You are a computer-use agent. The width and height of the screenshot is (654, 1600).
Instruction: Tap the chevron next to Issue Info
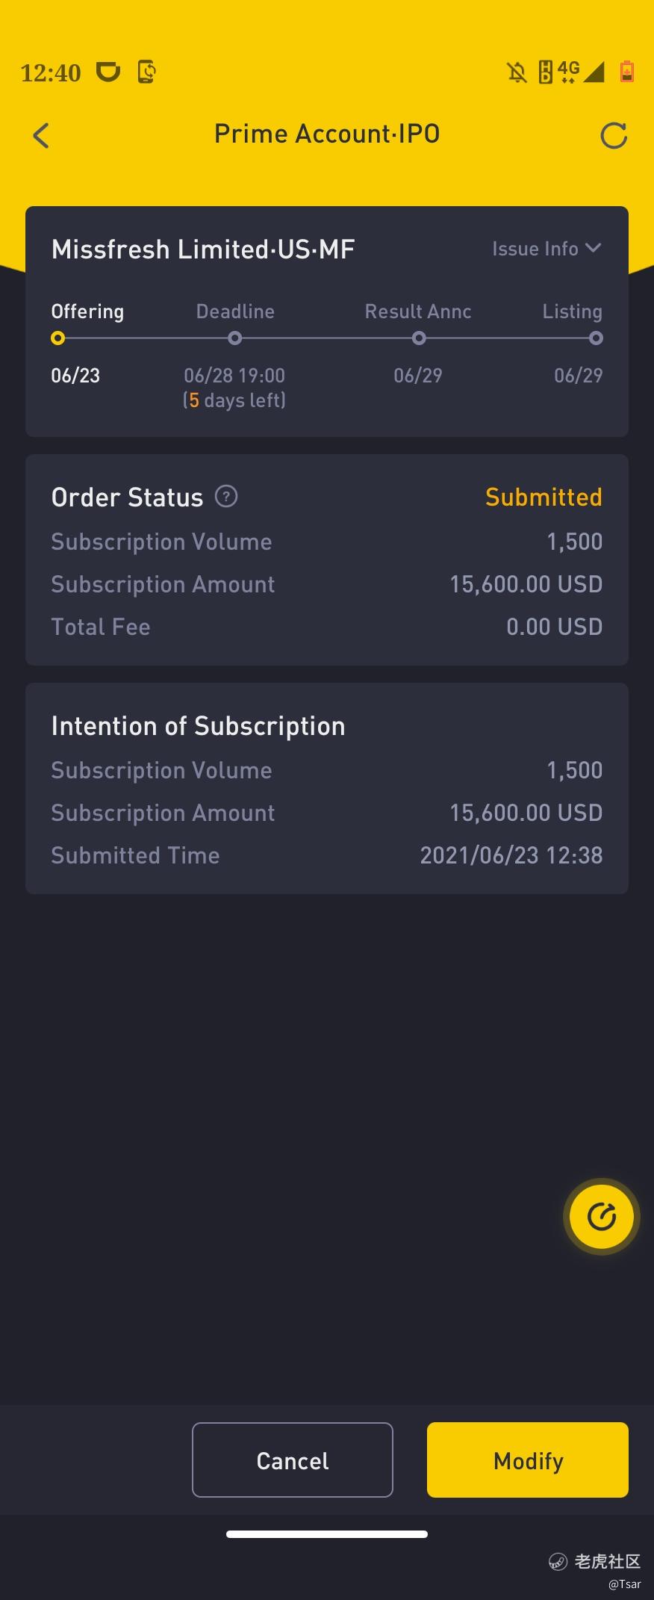[x=594, y=248]
